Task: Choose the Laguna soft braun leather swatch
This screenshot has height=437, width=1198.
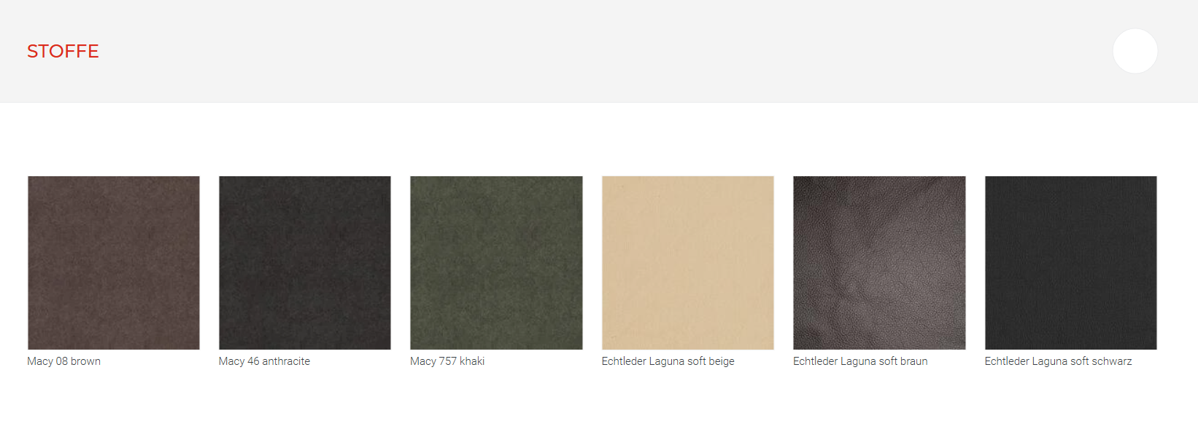Action: [x=879, y=263]
